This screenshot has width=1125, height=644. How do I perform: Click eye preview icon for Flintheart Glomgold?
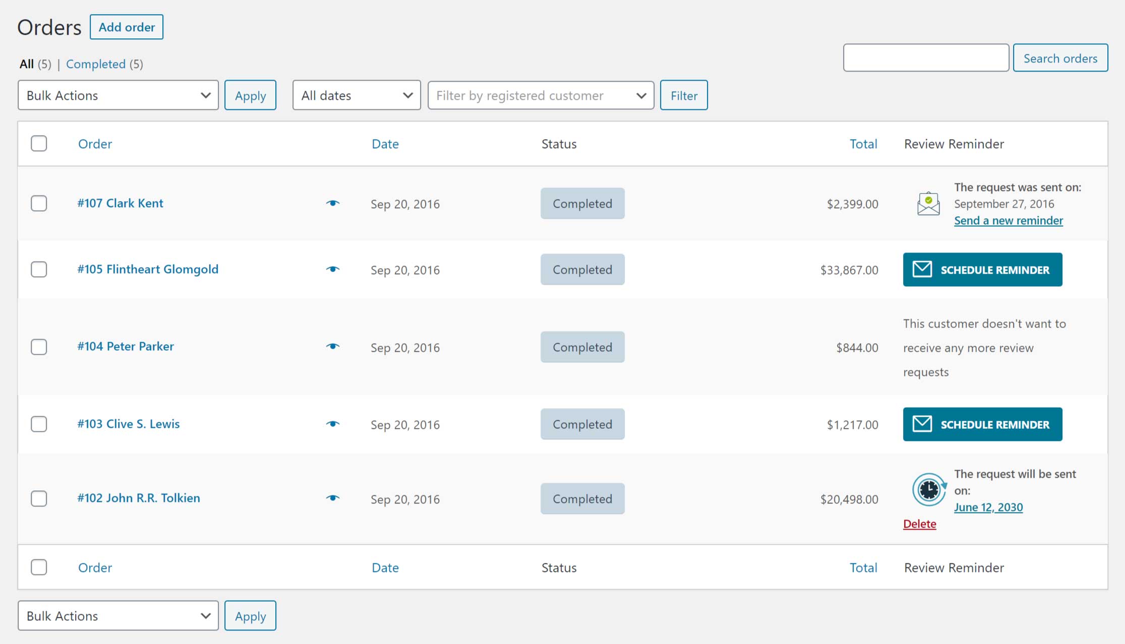coord(333,269)
